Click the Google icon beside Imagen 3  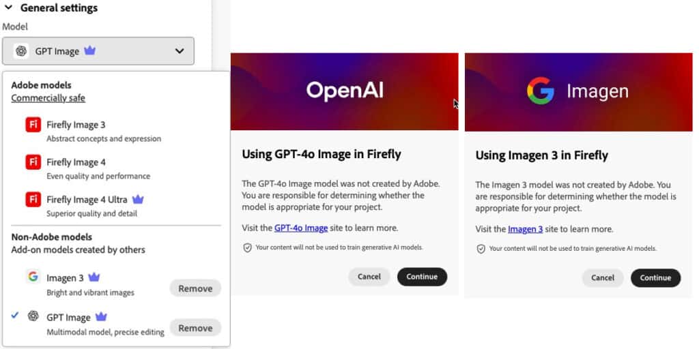[33, 277]
